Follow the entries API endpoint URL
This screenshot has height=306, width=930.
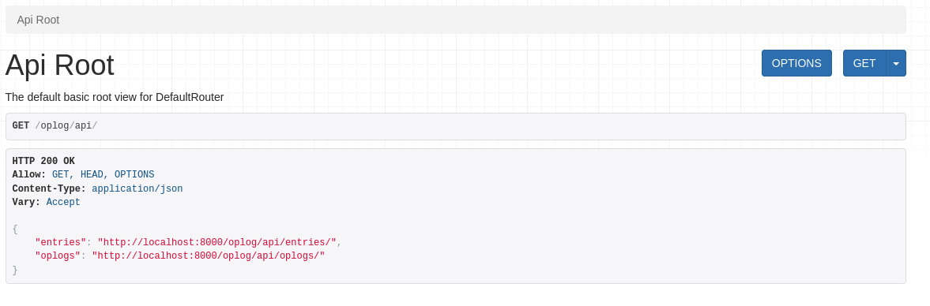click(217, 242)
